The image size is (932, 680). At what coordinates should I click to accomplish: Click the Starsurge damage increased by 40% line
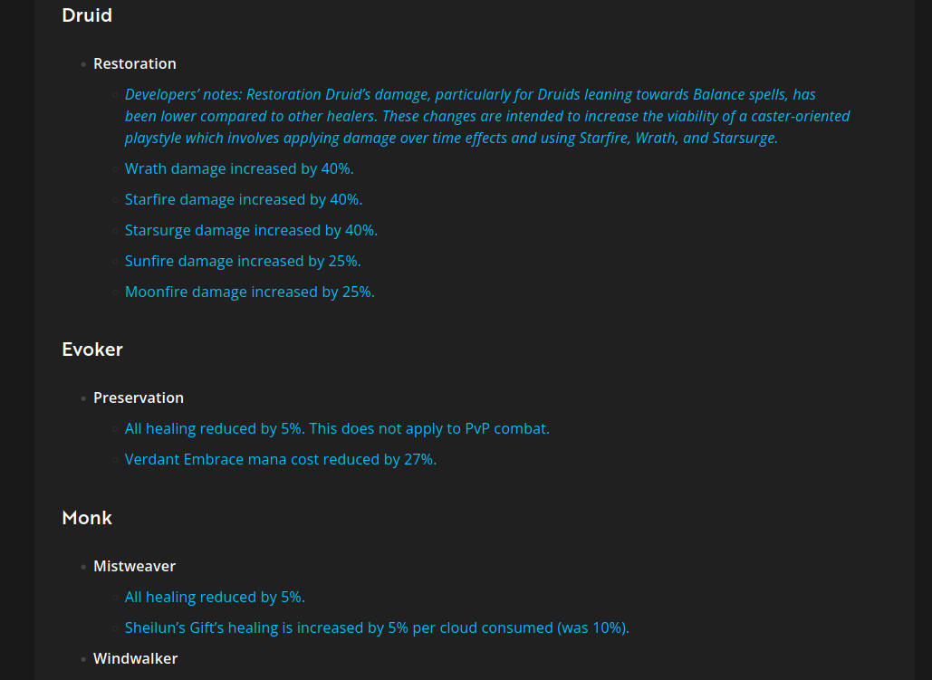click(x=251, y=231)
